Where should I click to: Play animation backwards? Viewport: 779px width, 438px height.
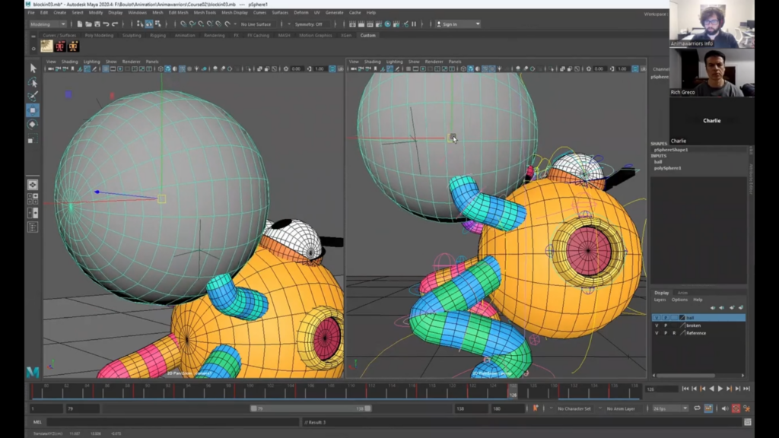(x=712, y=389)
